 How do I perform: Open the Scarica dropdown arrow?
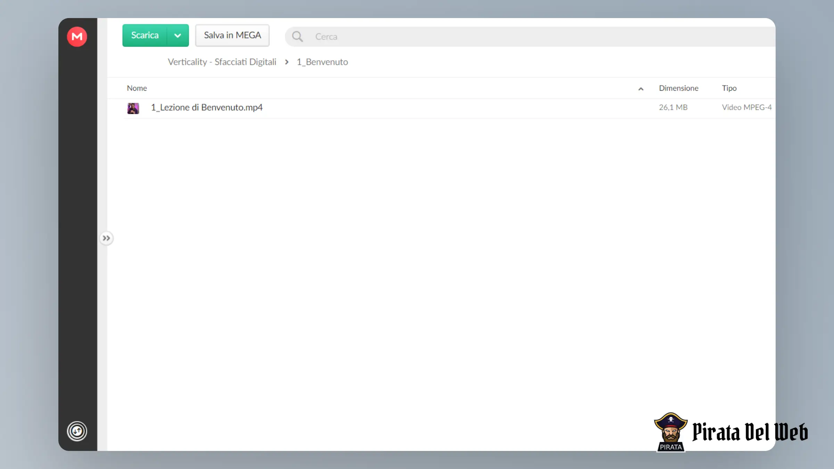[x=178, y=35]
